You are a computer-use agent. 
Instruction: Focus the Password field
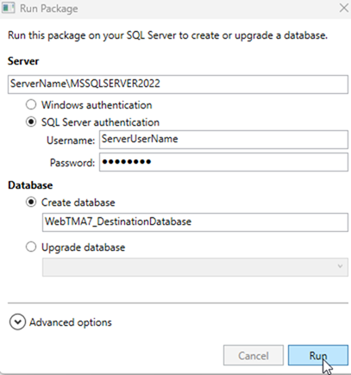223,162
